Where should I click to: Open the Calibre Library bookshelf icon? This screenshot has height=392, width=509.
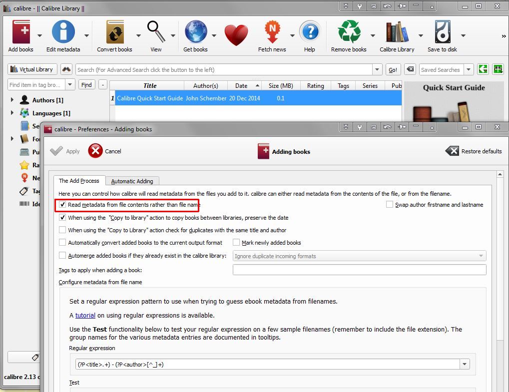pyautogui.click(x=397, y=32)
